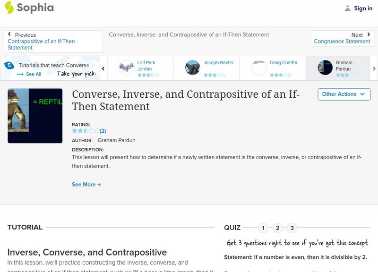Viewport: 378px width, 272px height.
Task: Click the reptile tutorial video thumbnail
Action: pos(34,116)
